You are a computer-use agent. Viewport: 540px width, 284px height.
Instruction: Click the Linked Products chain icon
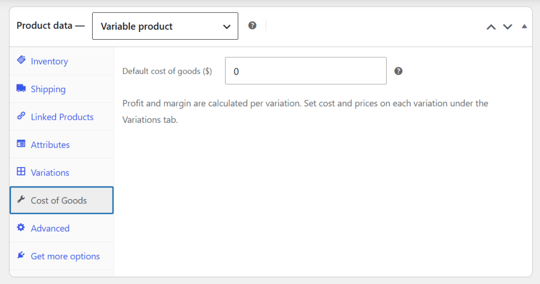(x=21, y=116)
